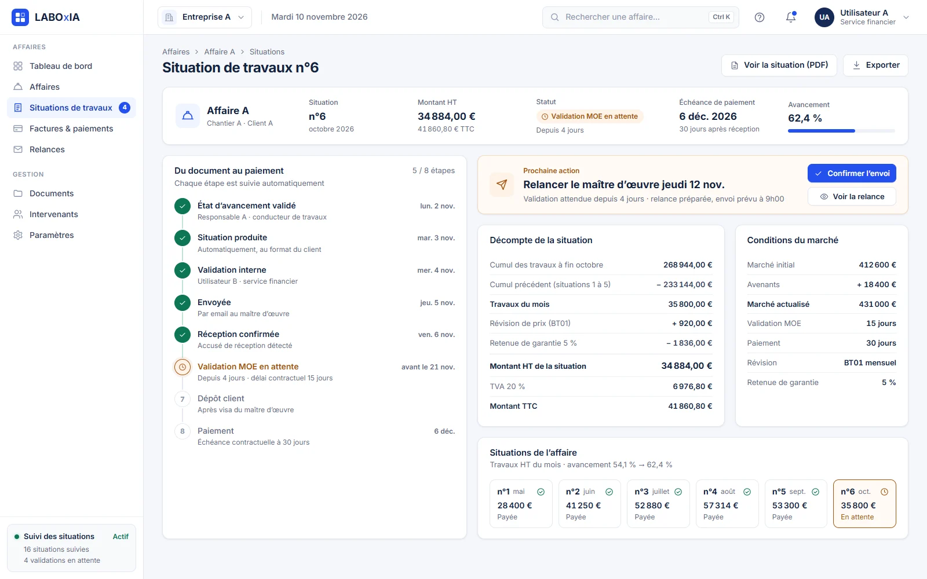The image size is (927, 579).
Task: Click the Avancement 62,4 % progress bar
Action: point(841,131)
